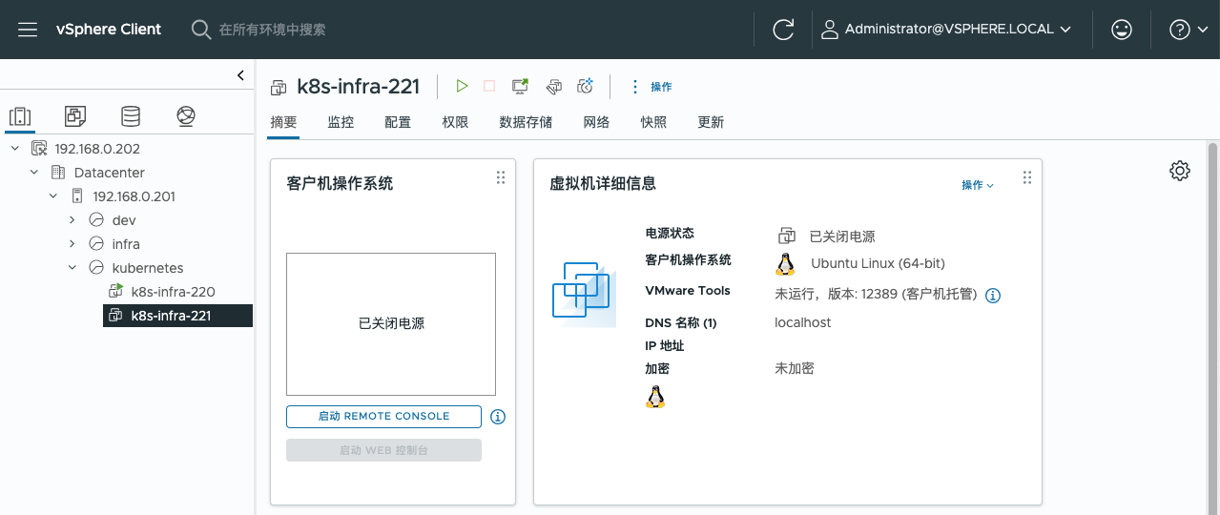Collapse the Datacenter tree node
This screenshot has height=515, width=1220.
[x=33, y=173]
